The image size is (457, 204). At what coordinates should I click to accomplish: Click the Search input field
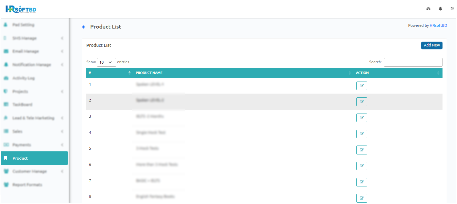413,62
